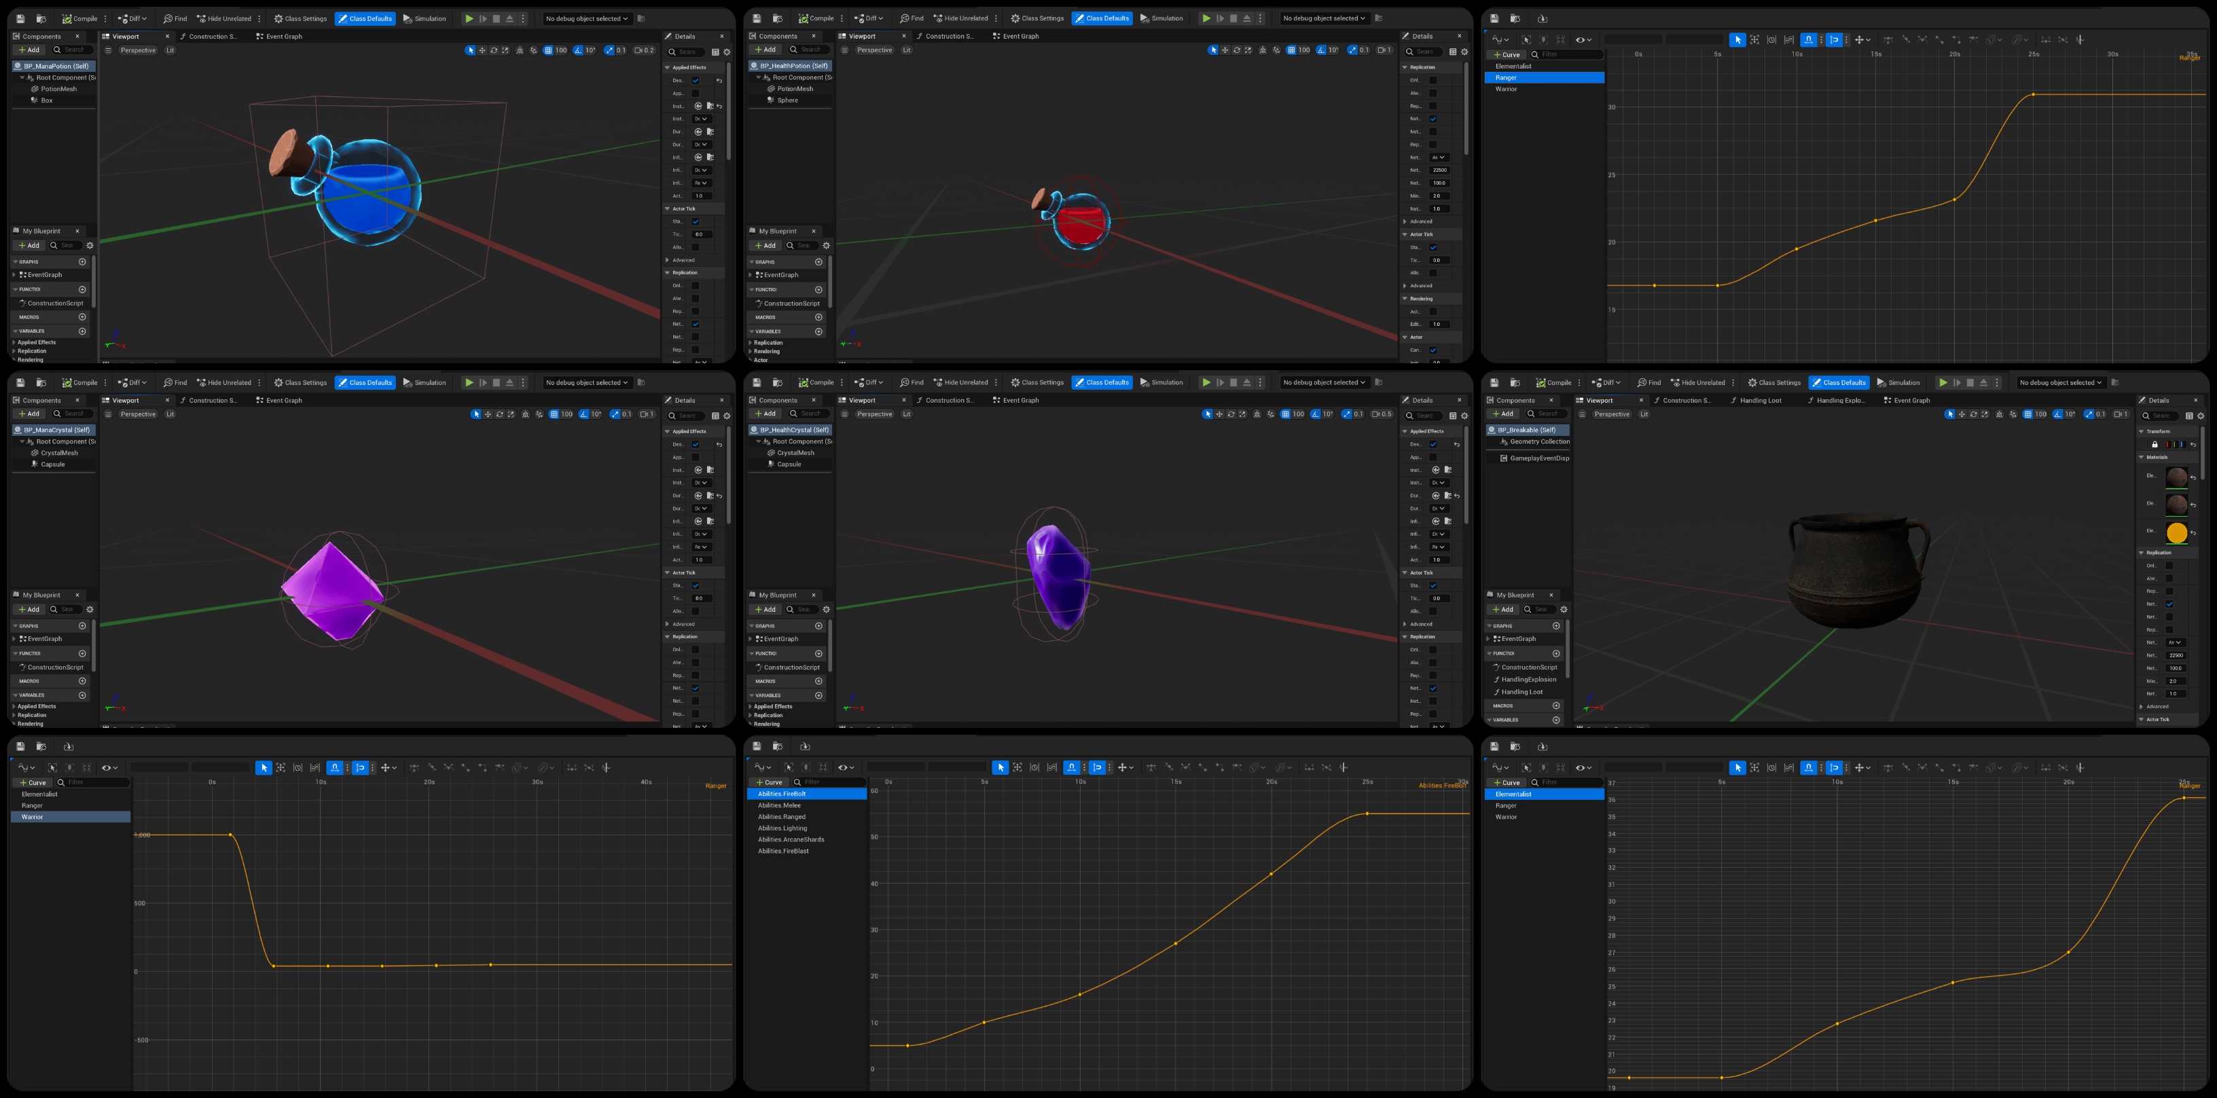
Task: Open Details settings gear in BP_Breakable window
Action: point(2201,416)
